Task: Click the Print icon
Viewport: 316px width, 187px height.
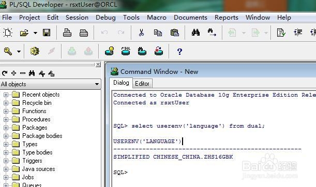Action: 67,33
